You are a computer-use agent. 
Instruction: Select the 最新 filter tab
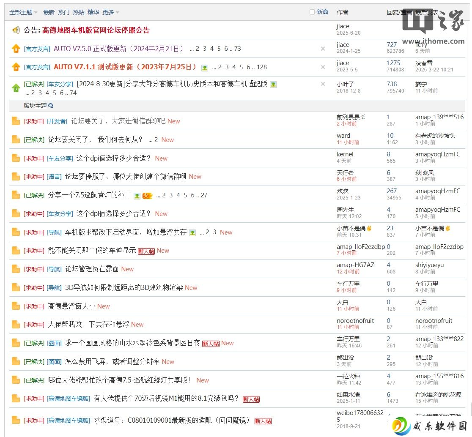pyautogui.click(x=49, y=12)
